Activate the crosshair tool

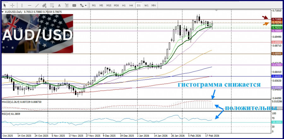click(x=12, y=5)
